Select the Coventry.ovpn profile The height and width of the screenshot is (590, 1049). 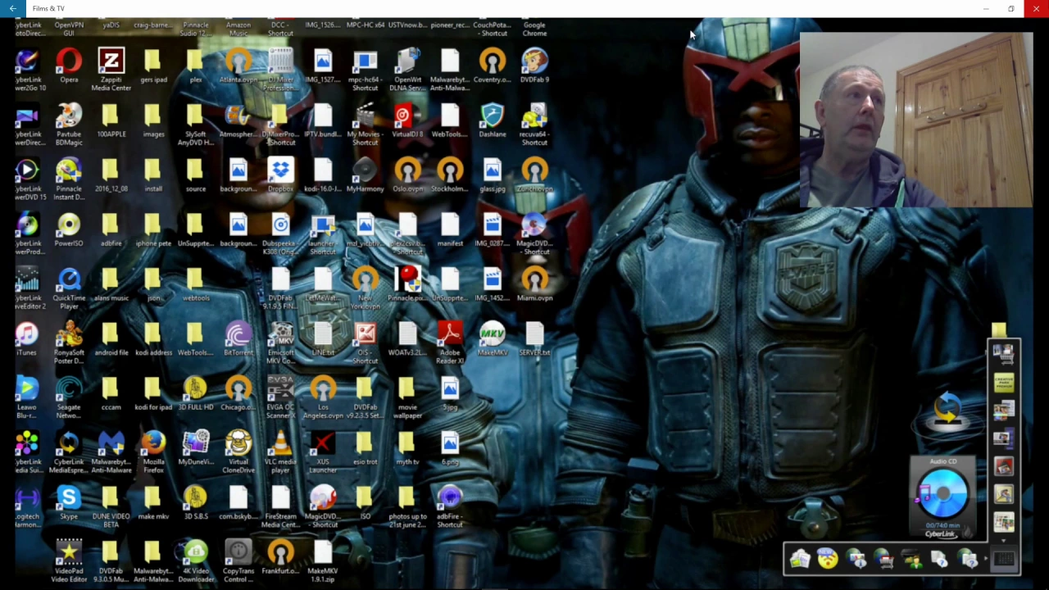click(x=493, y=66)
